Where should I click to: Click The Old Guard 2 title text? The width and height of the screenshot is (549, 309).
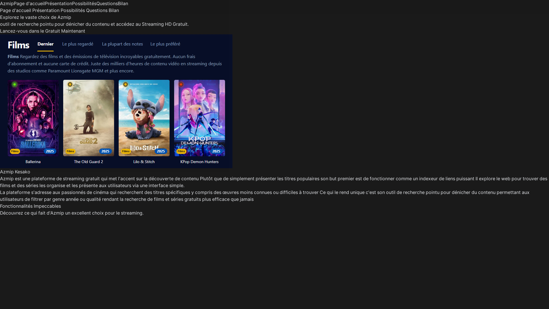pyautogui.click(x=89, y=162)
